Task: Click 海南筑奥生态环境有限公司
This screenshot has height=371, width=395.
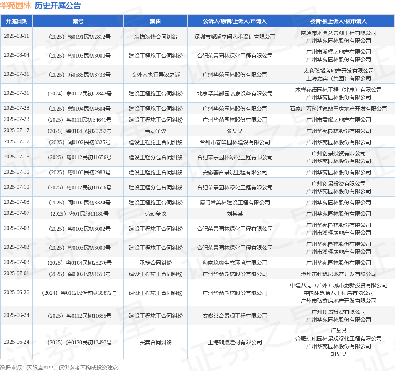Action: coord(235,263)
